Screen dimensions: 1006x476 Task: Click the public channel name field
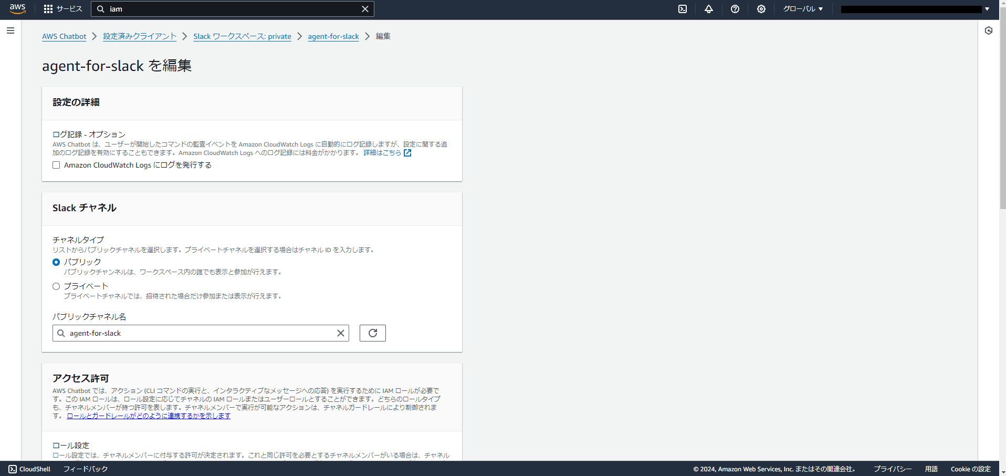(201, 333)
